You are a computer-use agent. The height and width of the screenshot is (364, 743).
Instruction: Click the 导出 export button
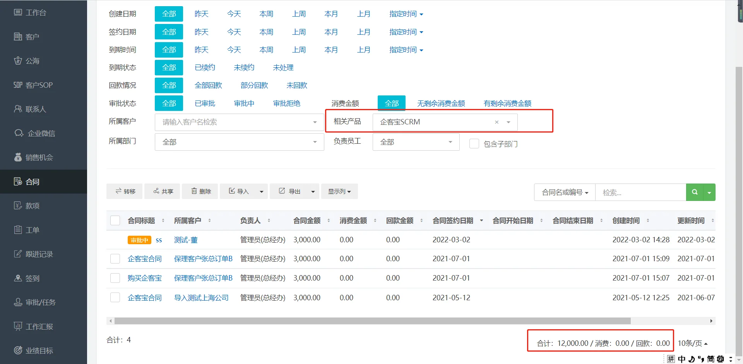289,191
